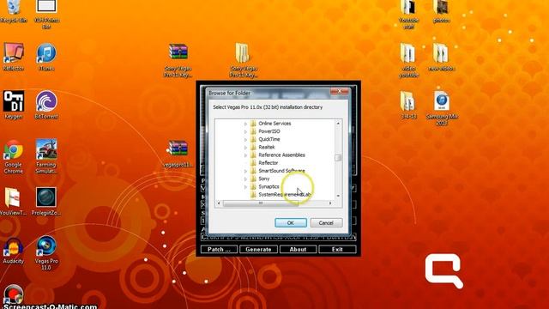Viewport: 549px width, 309px height.
Task: Expand the Synaptics folder node
Action: coord(245,187)
